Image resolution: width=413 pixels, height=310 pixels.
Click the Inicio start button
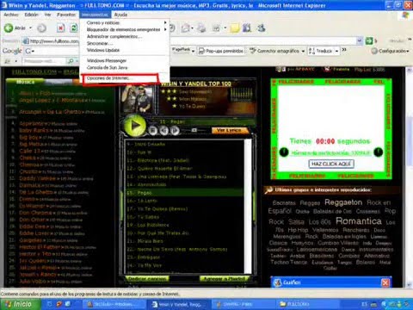pyautogui.click(x=20, y=304)
